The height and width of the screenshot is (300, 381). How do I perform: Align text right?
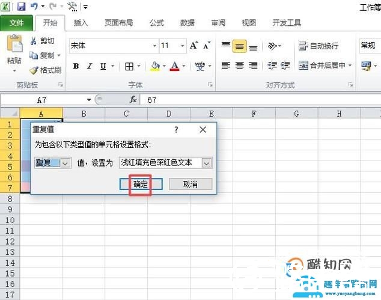tap(253, 65)
